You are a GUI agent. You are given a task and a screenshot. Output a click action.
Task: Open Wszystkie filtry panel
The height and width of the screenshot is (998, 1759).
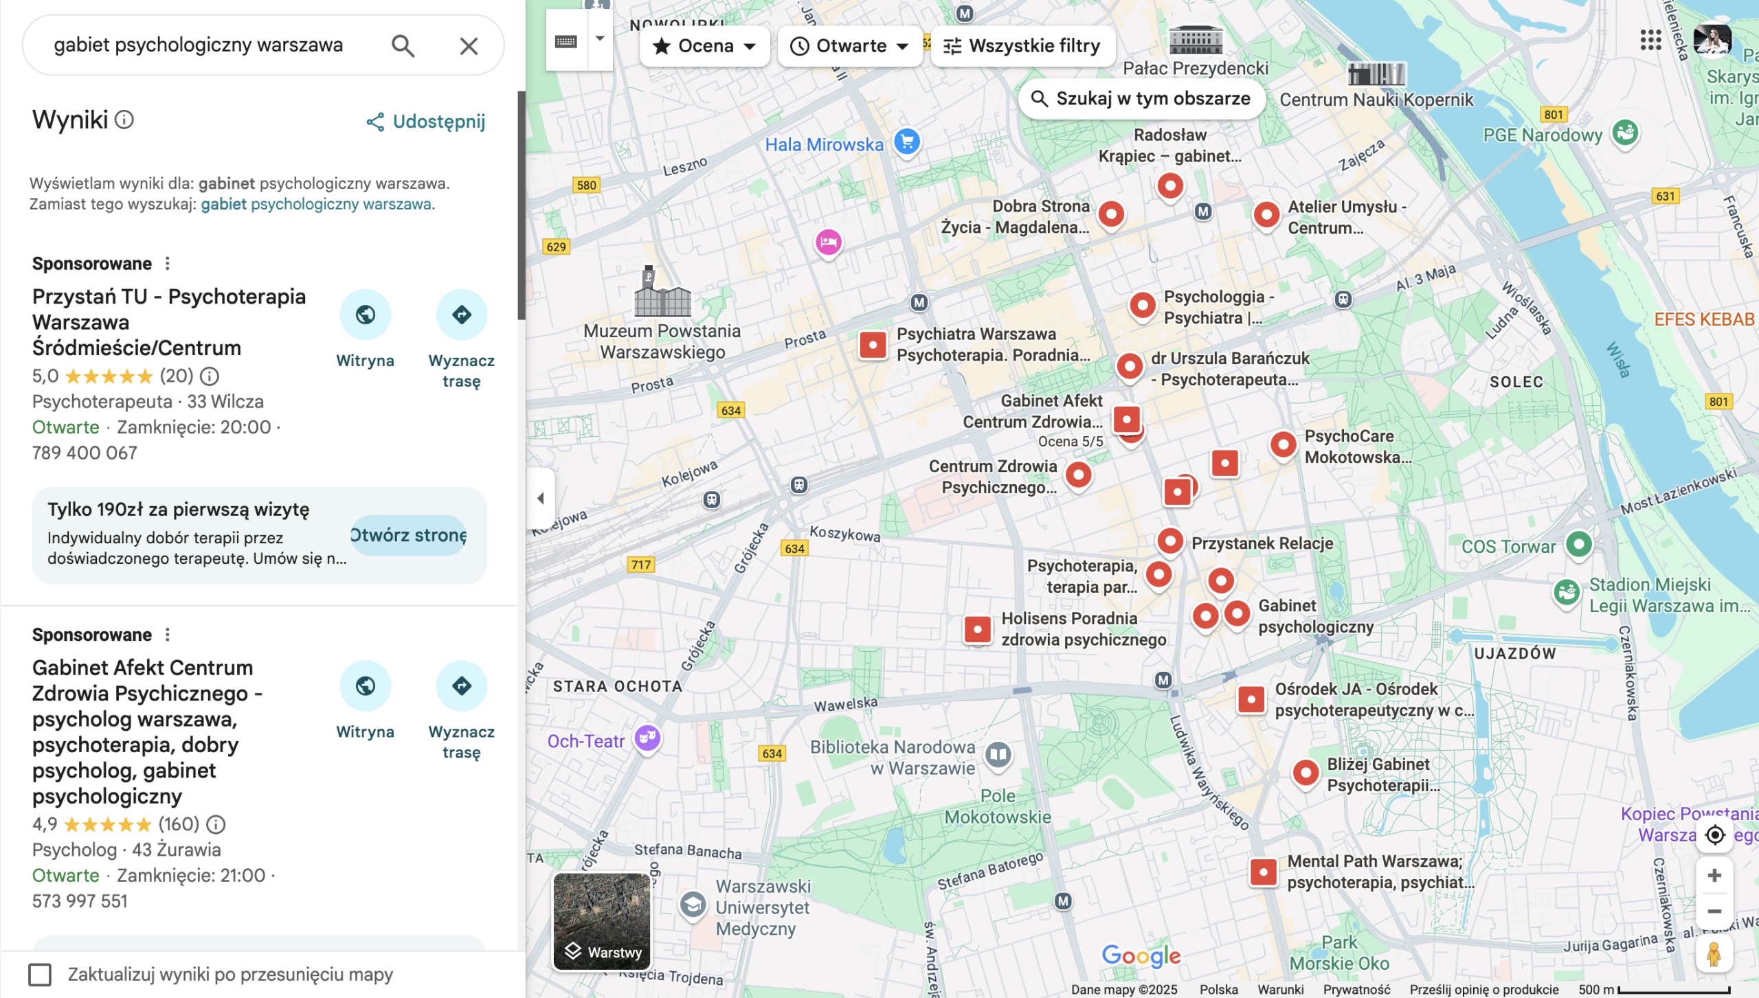[x=1022, y=46]
